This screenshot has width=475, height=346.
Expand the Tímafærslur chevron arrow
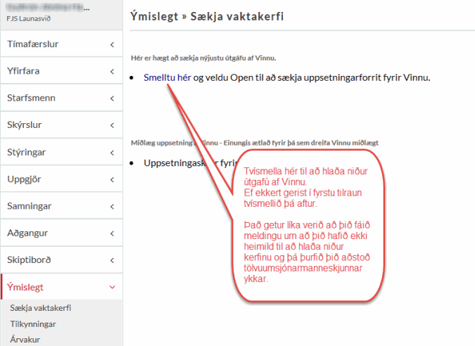point(112,45)
